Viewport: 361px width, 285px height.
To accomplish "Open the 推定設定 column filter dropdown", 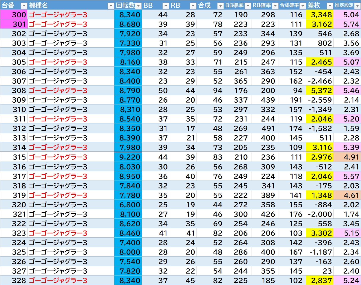I will (x=357, y=6).
